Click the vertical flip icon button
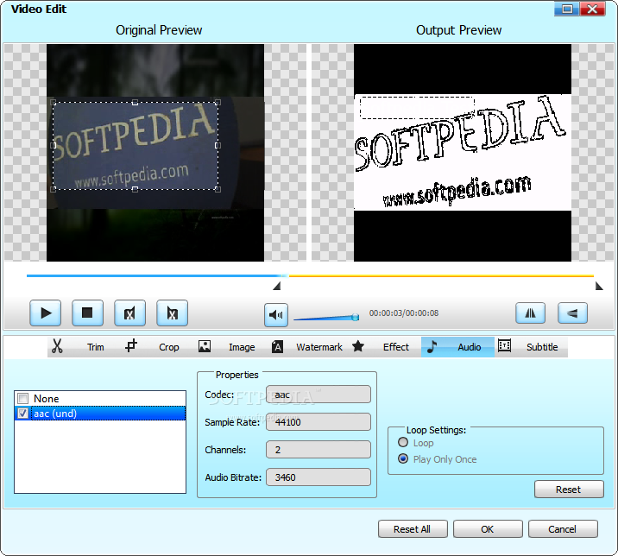This screenshot has height=556, width=618. 572,313
